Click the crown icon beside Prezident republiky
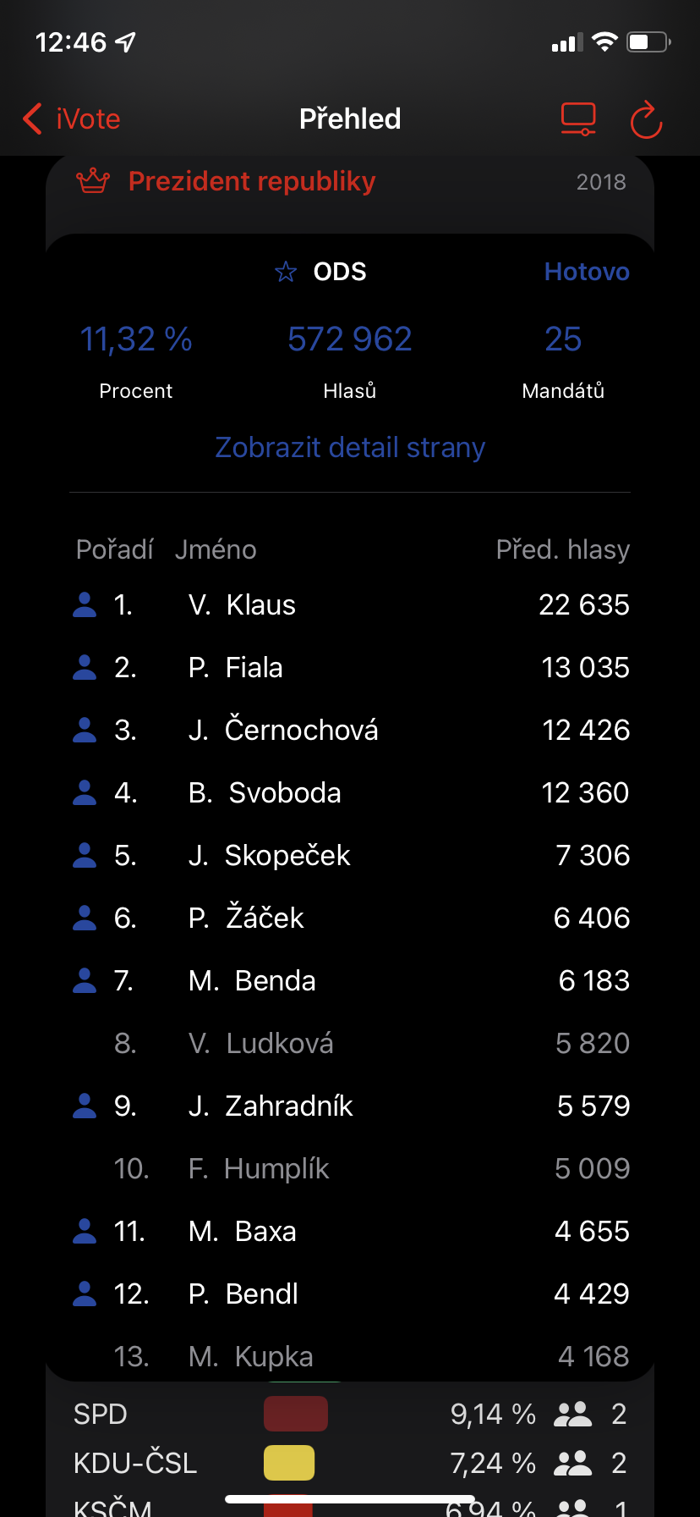This screenshot has width=700, height=1517. 93,181
